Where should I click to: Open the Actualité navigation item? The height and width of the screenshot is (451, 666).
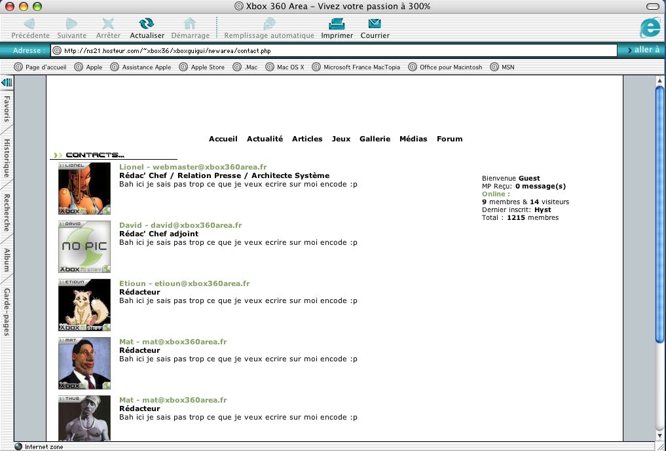[265, 139]
